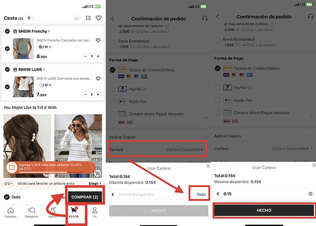Open carbon emission info icon on right screen
The height and width of the screenshot is (226, 316).
tap(272, 24)
